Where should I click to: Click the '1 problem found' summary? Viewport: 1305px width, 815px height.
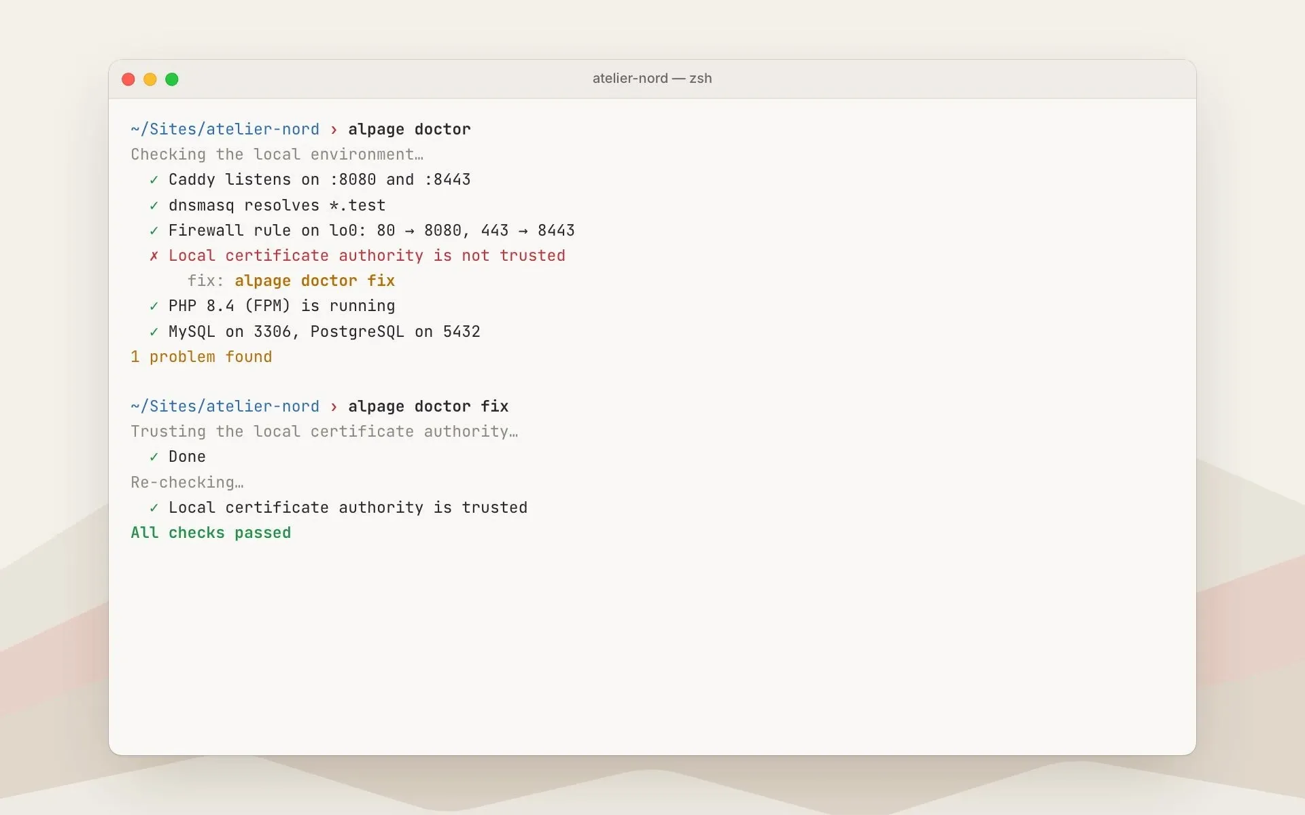coord(201,357)
